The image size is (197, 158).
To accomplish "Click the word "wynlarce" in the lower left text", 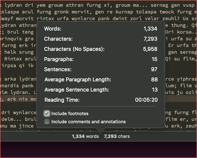I will 25,113.
